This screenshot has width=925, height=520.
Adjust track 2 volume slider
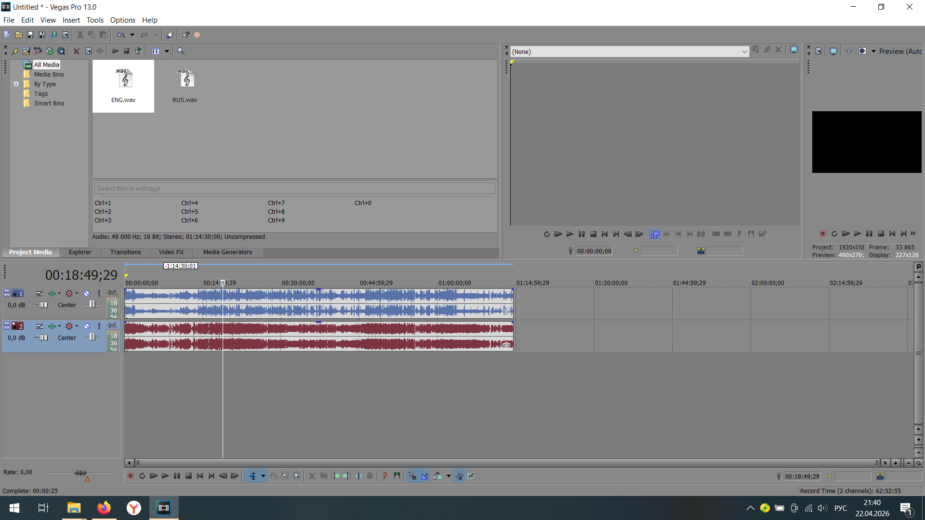43,338
